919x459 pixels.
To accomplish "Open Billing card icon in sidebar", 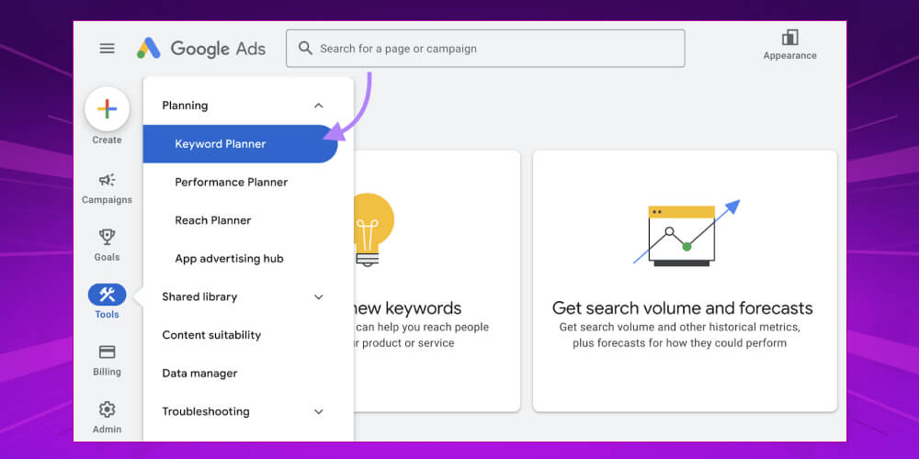I will click(x=107, y=352).
